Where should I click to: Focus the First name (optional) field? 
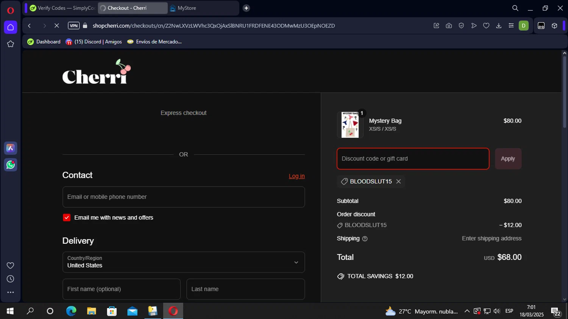pos(122,289)
